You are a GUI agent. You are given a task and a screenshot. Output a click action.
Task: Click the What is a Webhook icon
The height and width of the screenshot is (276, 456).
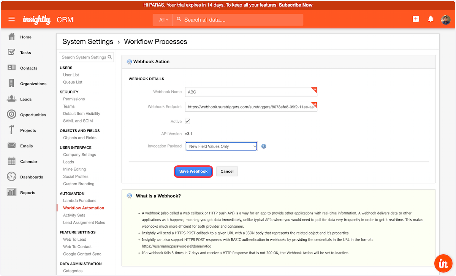pos(129,196)
